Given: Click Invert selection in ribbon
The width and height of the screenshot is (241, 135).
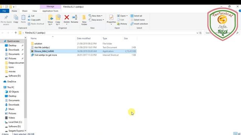Looking at the screenshot, I should click(x=139, y=24).
